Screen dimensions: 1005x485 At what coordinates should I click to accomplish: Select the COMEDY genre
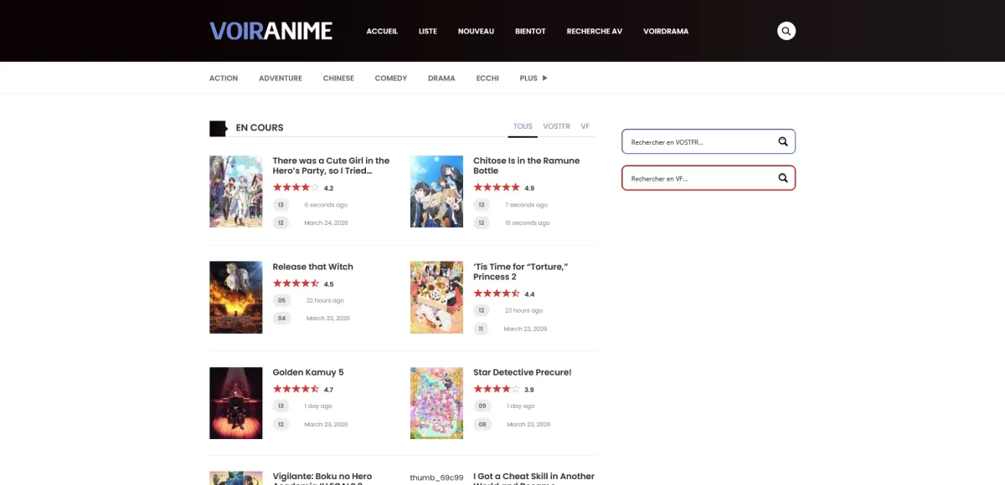click(x=391, y=78)
